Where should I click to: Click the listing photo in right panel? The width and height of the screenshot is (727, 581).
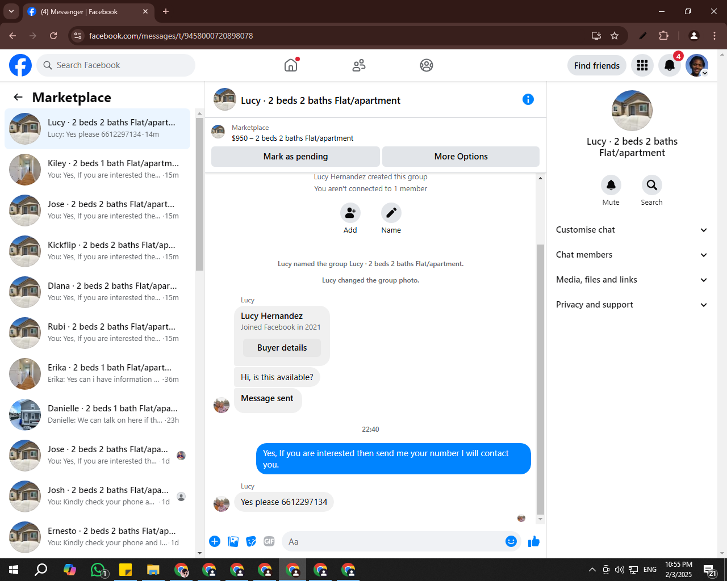(x=632, y=111)
